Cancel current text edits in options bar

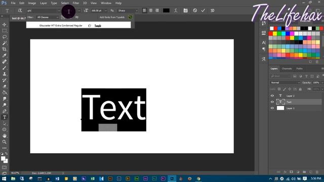(195, 10)
